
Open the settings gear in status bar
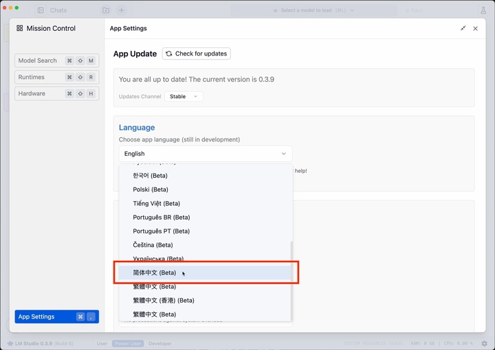tap(485, 343)
